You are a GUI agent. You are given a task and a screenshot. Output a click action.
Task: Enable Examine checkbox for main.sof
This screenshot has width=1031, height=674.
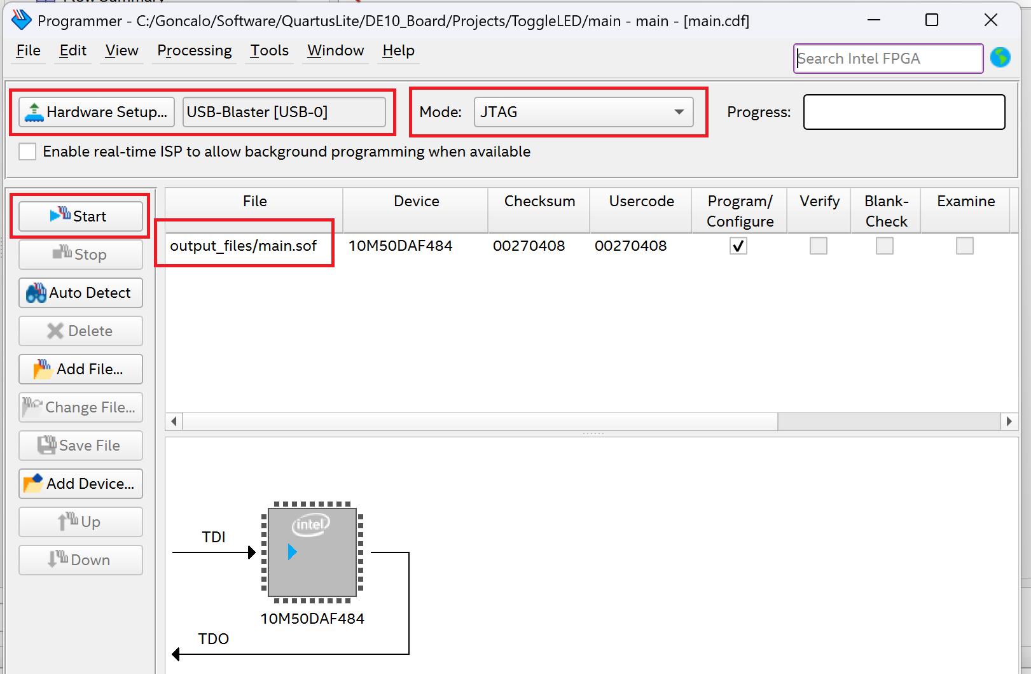click(965, 246)
